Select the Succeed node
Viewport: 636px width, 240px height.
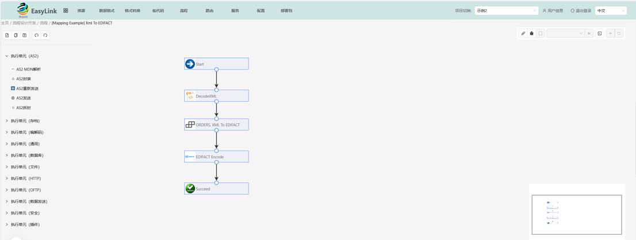[x=216, y=189]
